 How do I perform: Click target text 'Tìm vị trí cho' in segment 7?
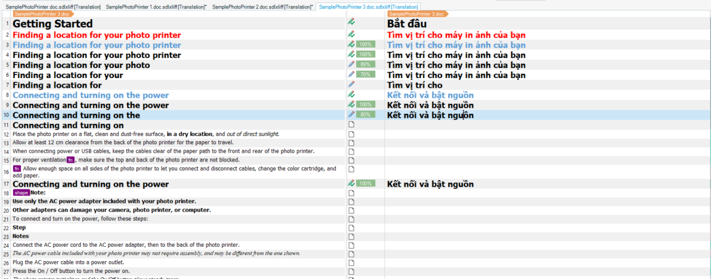414,85
